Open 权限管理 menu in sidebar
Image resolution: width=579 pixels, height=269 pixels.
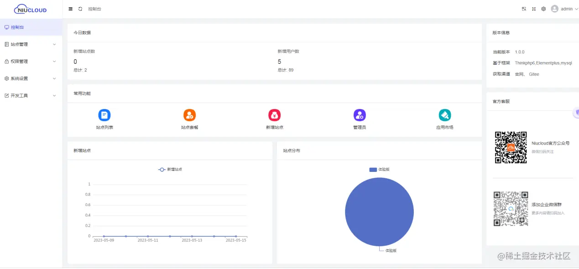tap(31, 61)
